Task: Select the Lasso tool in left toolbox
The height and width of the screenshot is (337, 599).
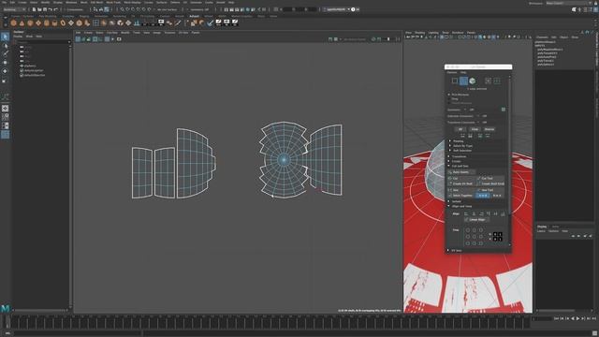Action: tap(5, 46)
